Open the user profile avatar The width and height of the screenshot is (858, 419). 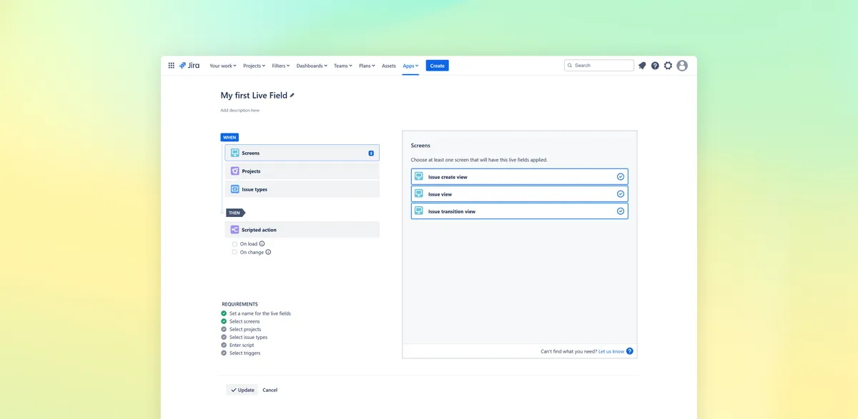click(x=682, y=66)
